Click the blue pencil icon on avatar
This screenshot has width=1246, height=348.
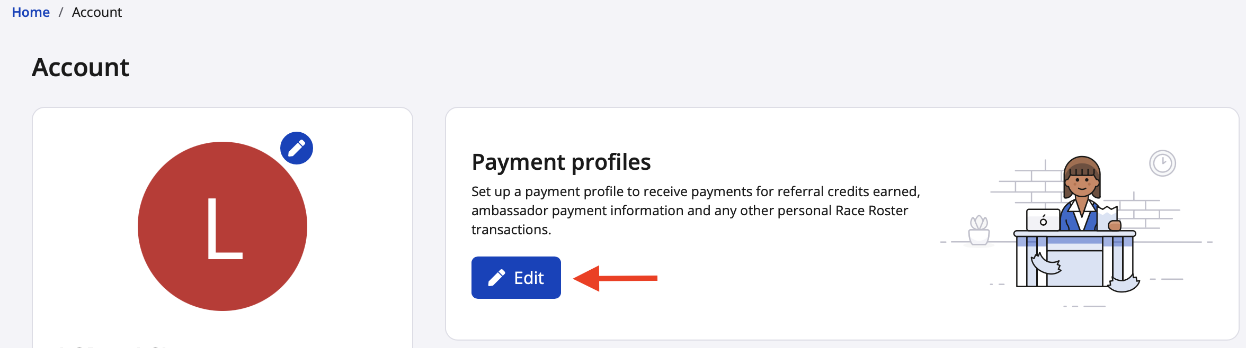[x=297, y=148]
